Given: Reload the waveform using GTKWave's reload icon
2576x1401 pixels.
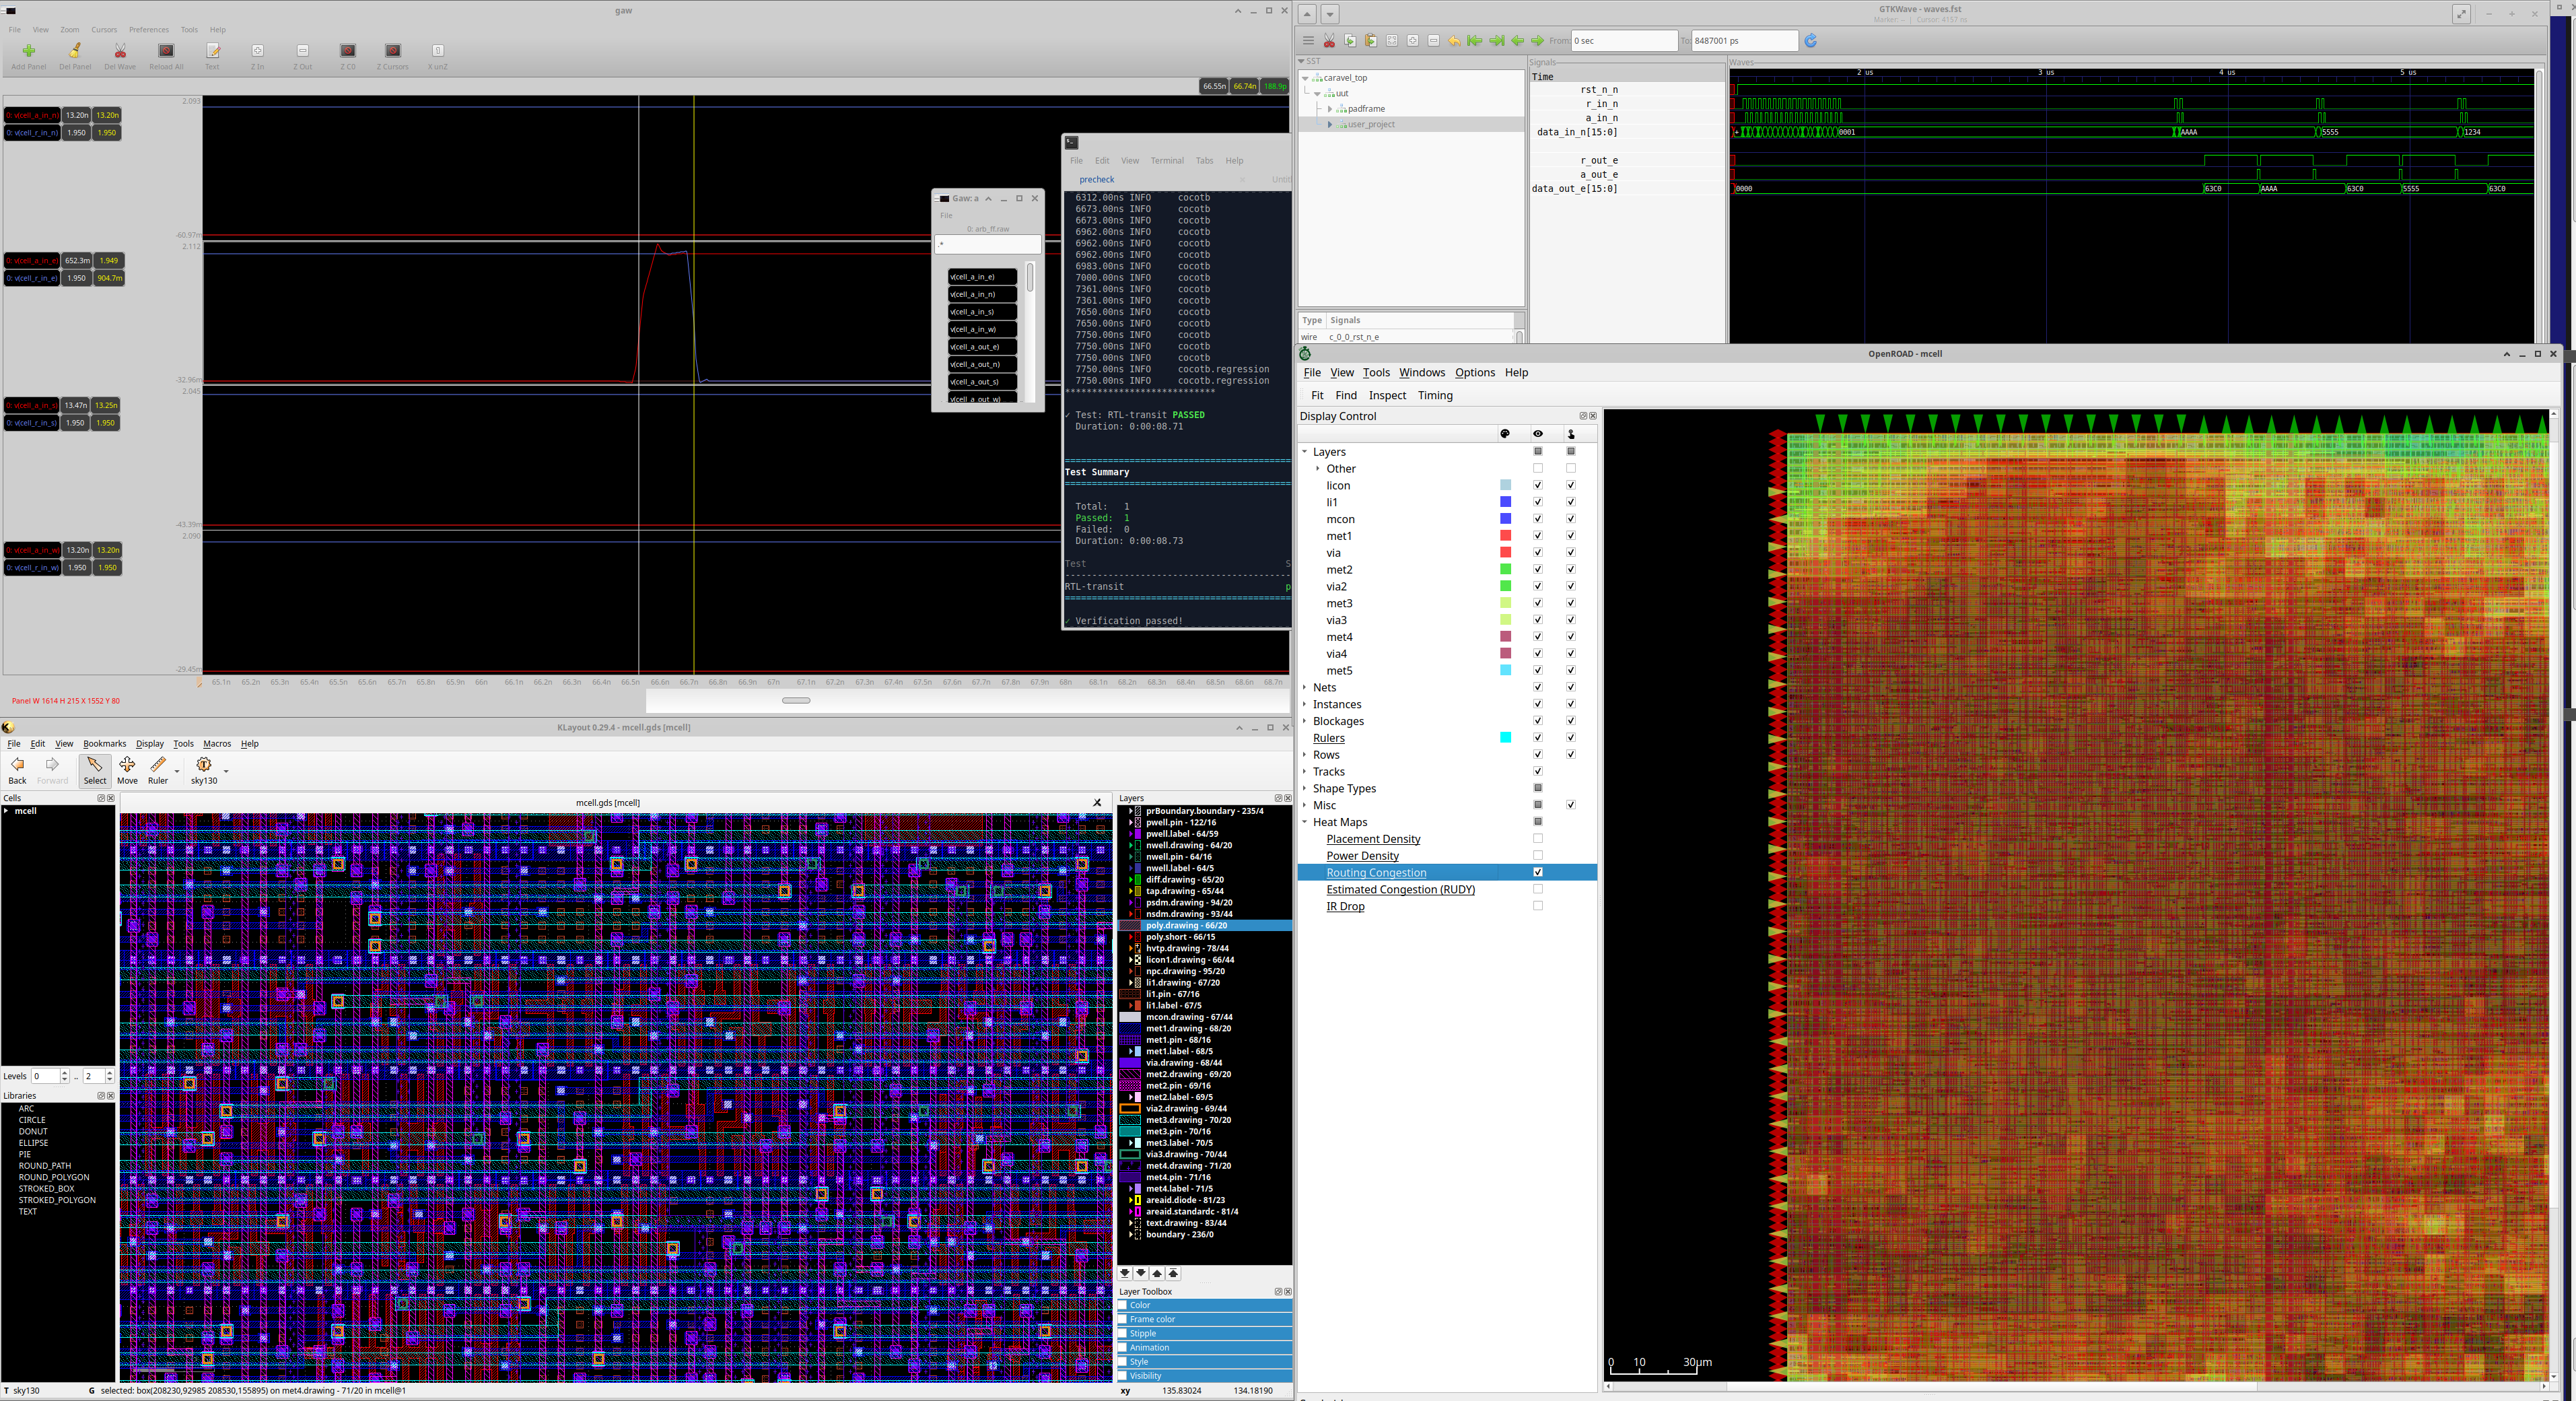Looking at the screenshot, I should (1811, 41).
